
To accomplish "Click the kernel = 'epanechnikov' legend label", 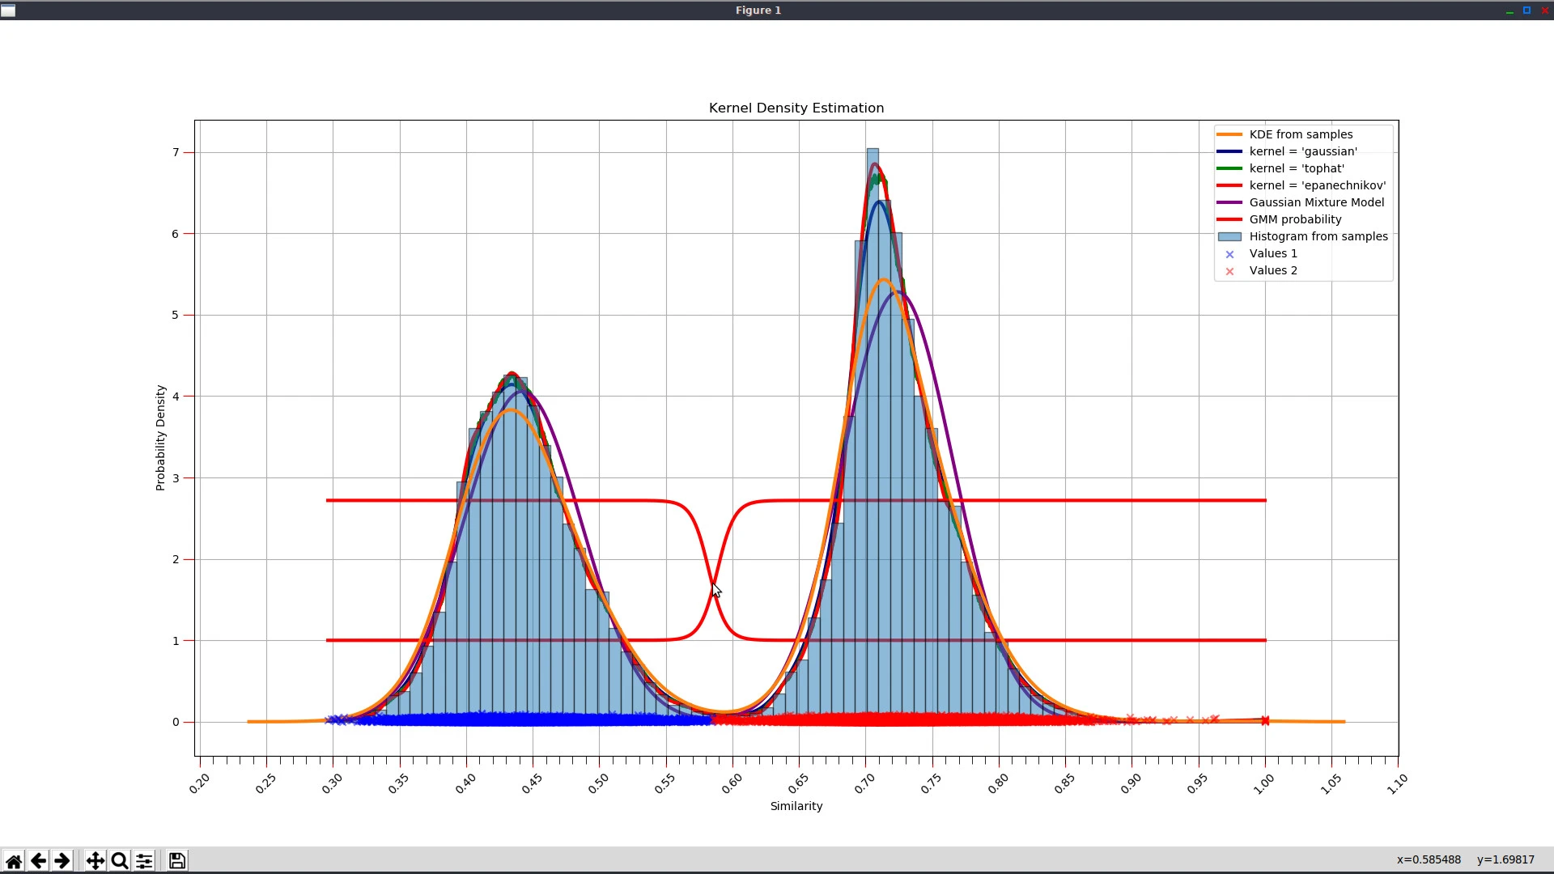I will click(1317, 185).
